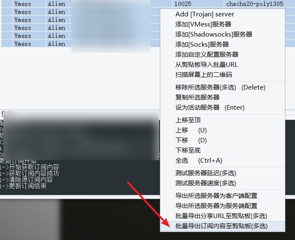This screenshot has width=295, height=240.
Task: Select 添加[VMess]服务器 menu option
Action: tap(222, 24)
